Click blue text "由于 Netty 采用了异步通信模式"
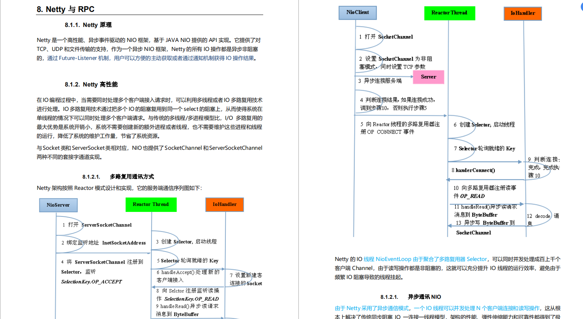The height and width of the screenshot is (319, 583). point(372,308)
